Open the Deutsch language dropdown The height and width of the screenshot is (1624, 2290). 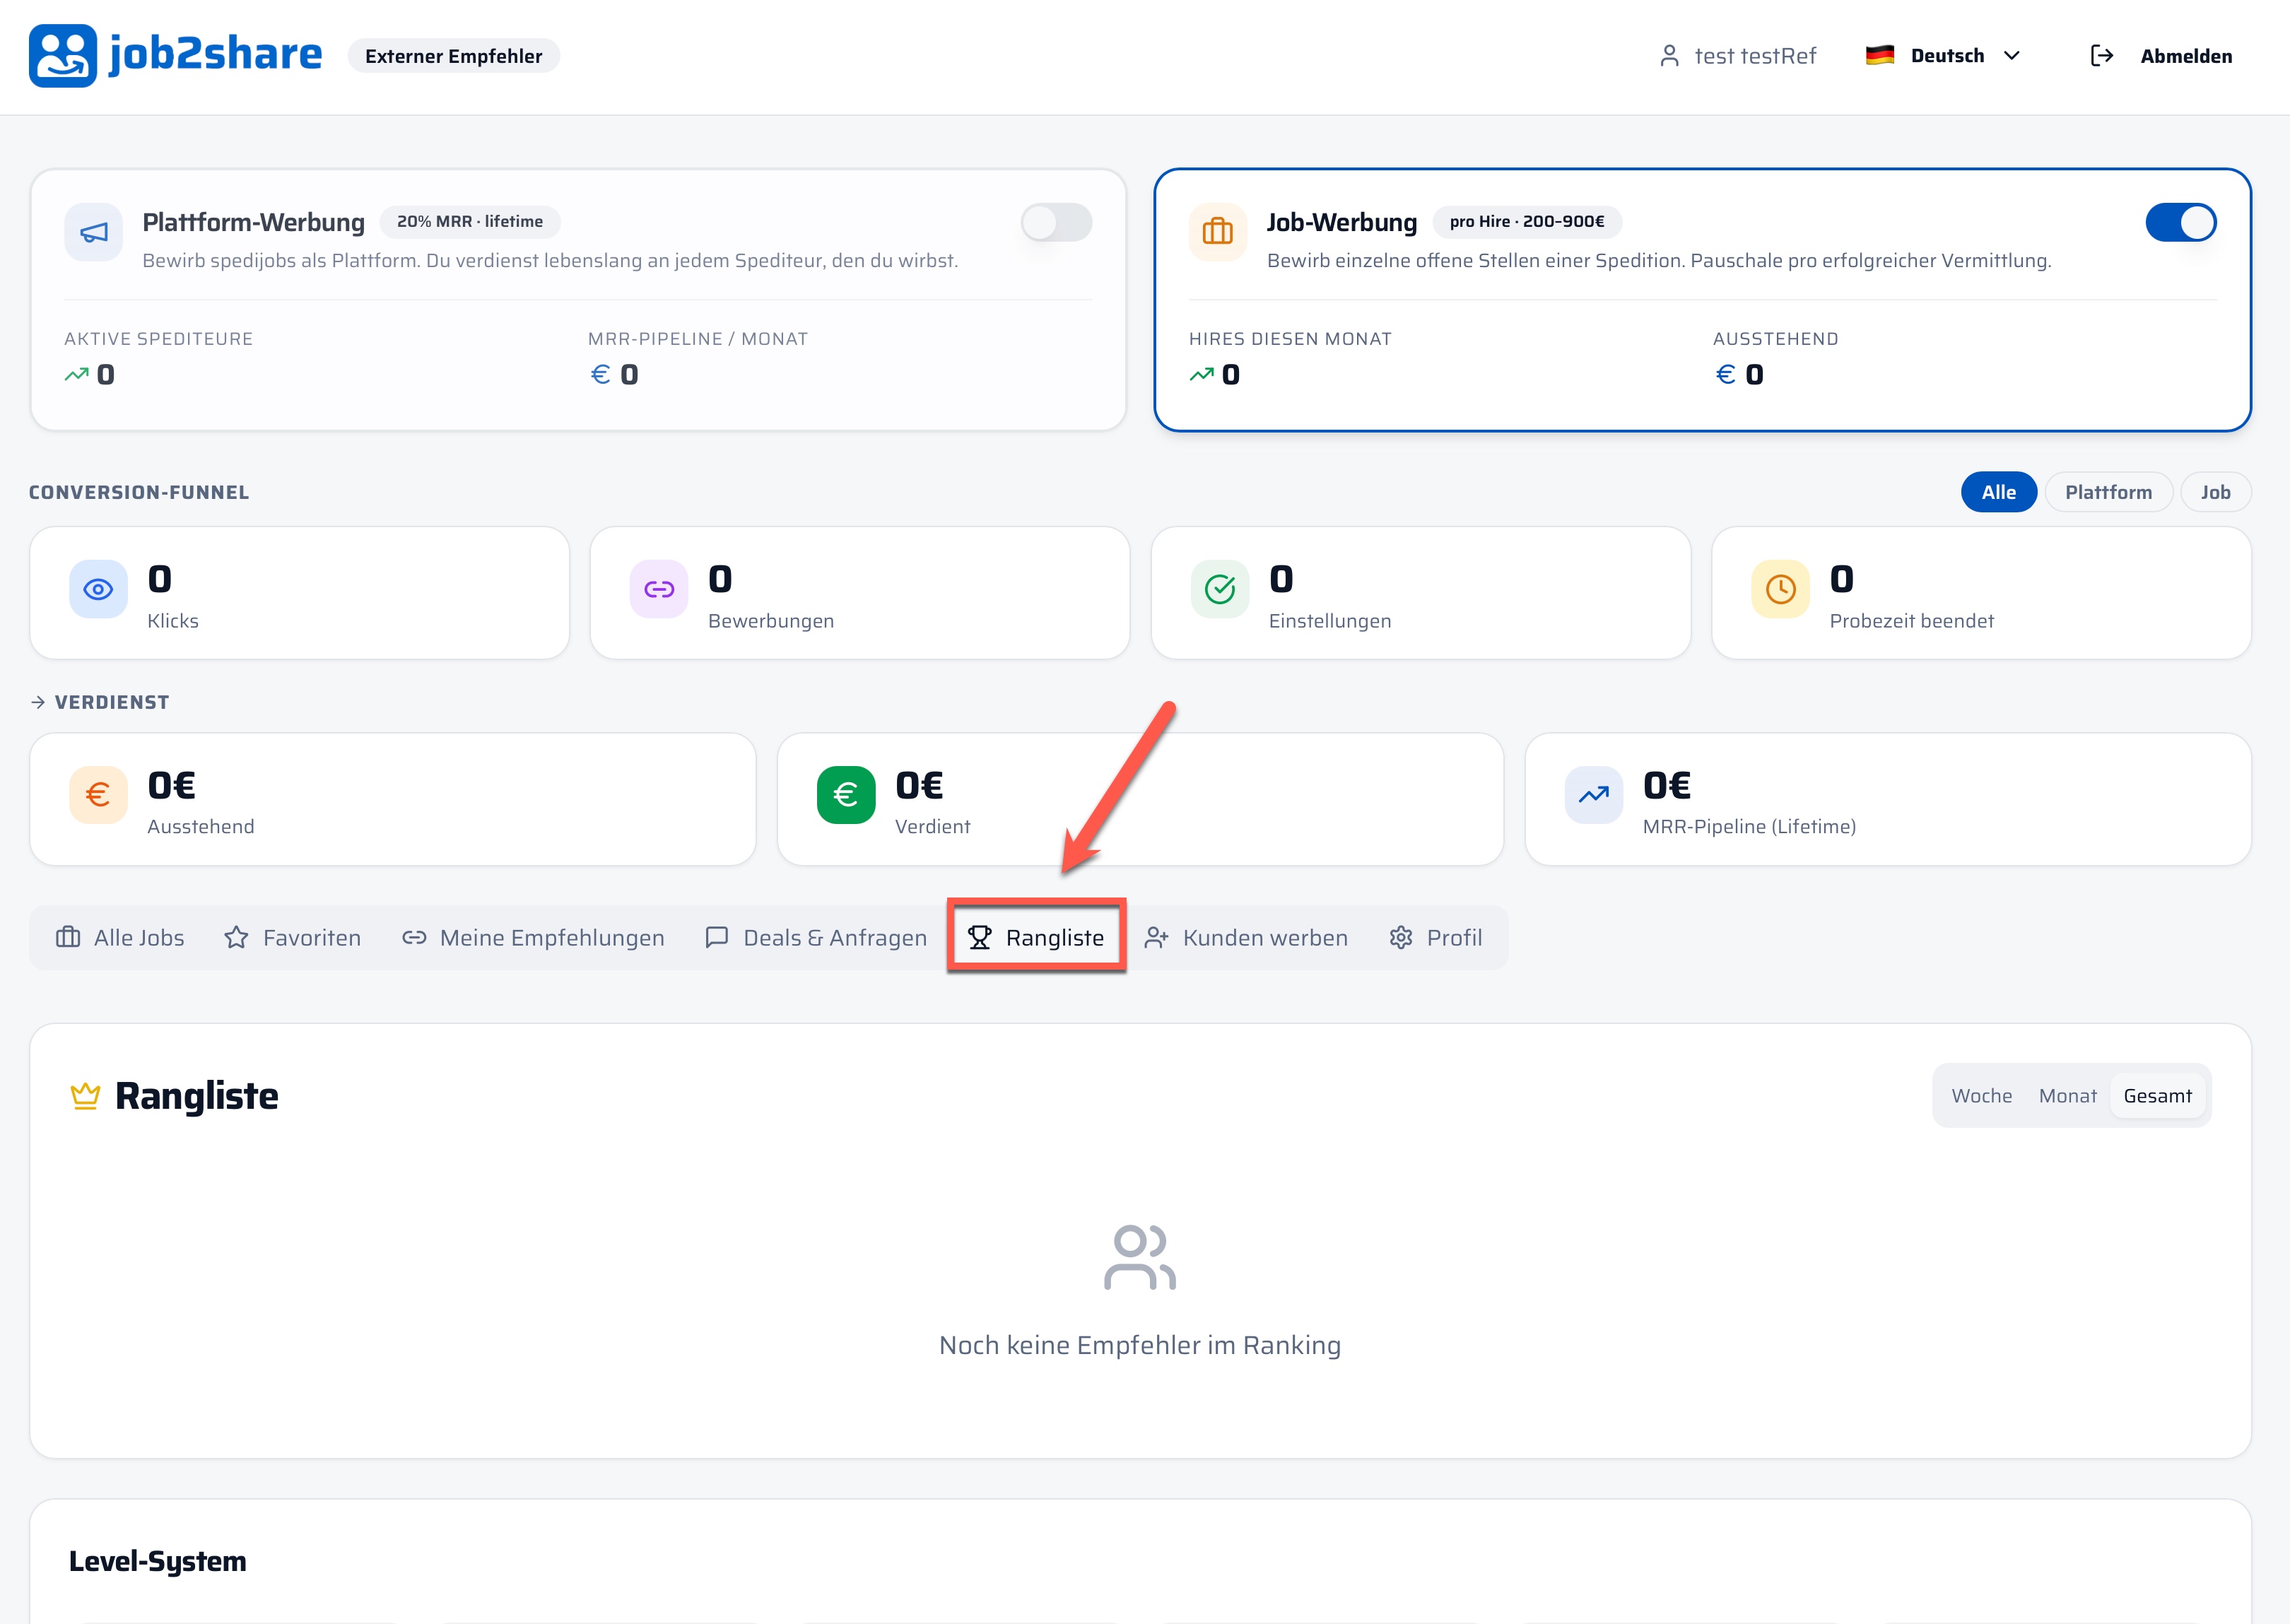click(x=1944, y=56)
